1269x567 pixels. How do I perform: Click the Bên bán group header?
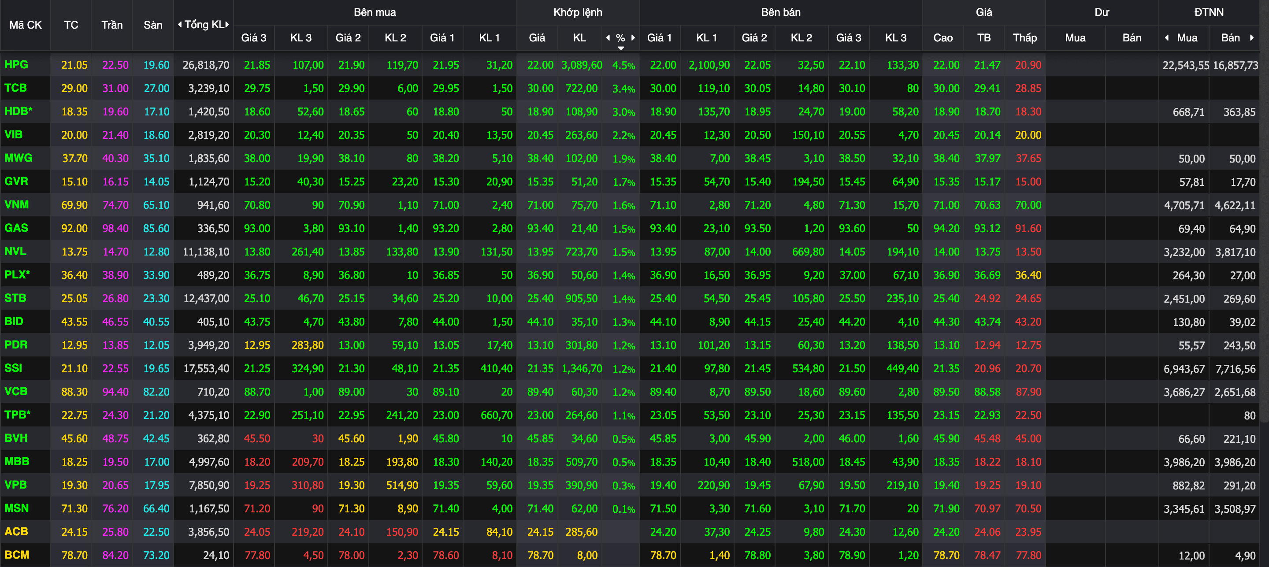tap(781, 12)
